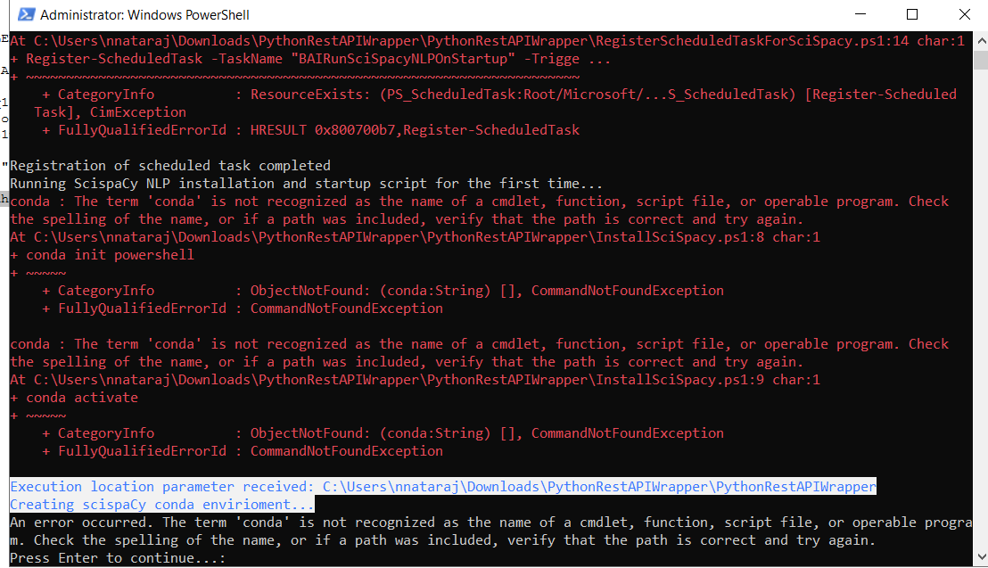Click the 'InstallSciSpacy.ps1:8 char:1' path line
Screen dimensions: 988x568
[x=416, y=237]
